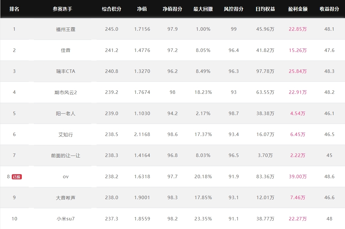Click the red 已投 badge beside rank 8

(17, 177)
